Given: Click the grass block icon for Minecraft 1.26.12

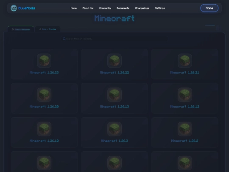Looking at the screenshot, I should pos(185,95).
